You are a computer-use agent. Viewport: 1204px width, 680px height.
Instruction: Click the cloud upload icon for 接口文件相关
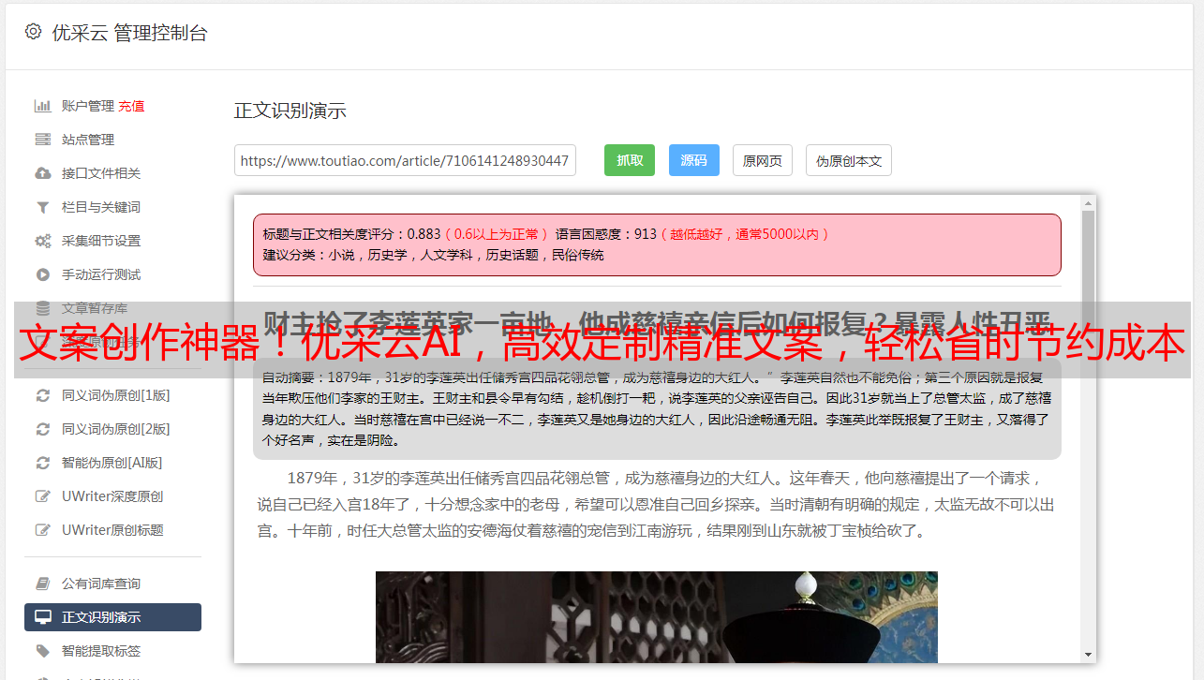coord(43,173)
